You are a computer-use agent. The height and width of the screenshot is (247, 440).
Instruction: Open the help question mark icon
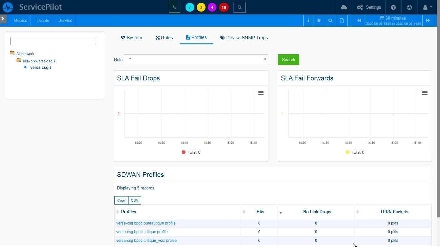(x=393, y=7)
